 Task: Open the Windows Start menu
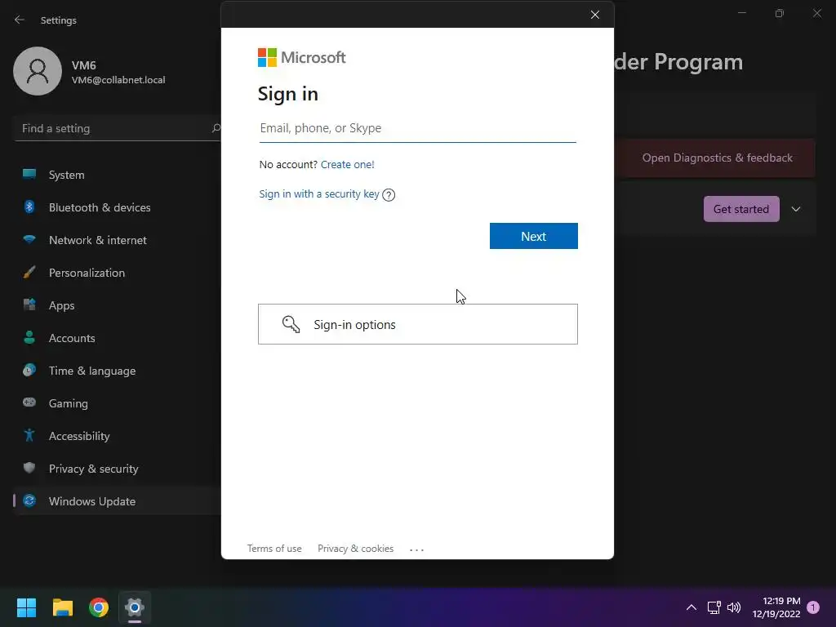tap(26, 607)
